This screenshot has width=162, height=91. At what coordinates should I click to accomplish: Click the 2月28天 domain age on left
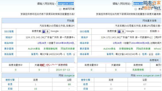[x=42, y=43]
